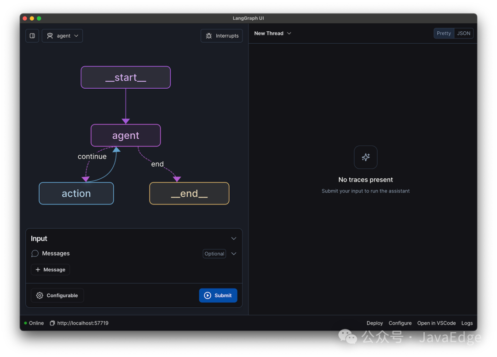This screenshot has height=357, width=497.
Task: Click the agent robot icon in selector
Action: [50, 36]
